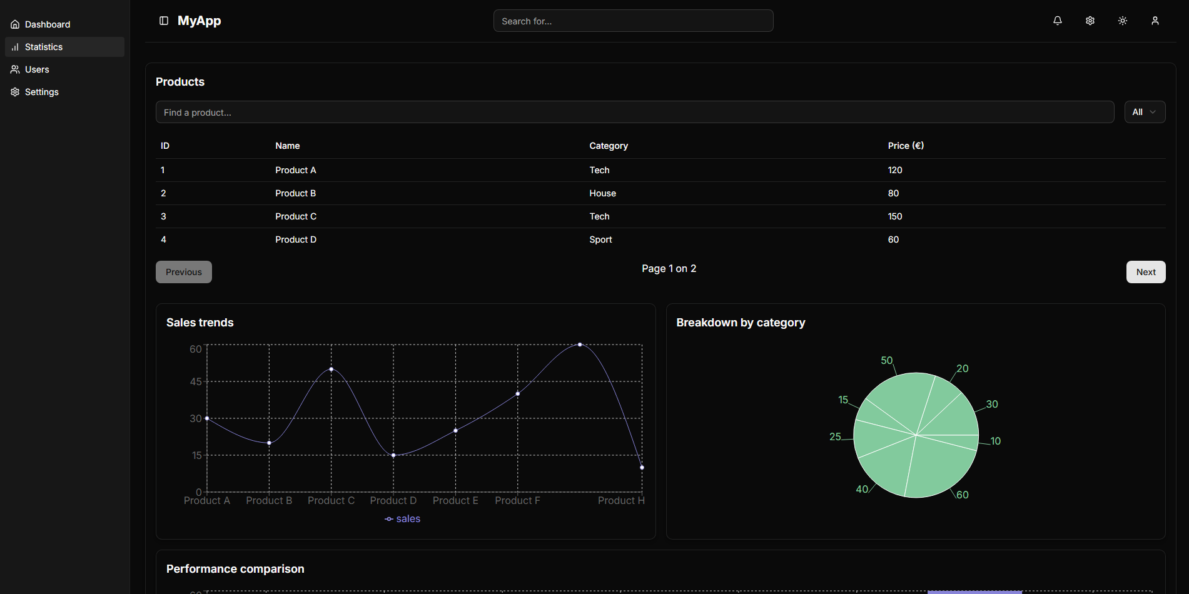
Task: Focus the Find a product field
Action: (635, 112)
